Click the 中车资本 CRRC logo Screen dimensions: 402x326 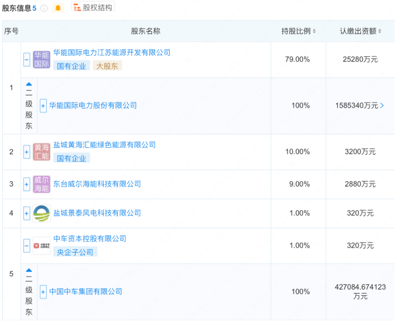coord(42,245)
